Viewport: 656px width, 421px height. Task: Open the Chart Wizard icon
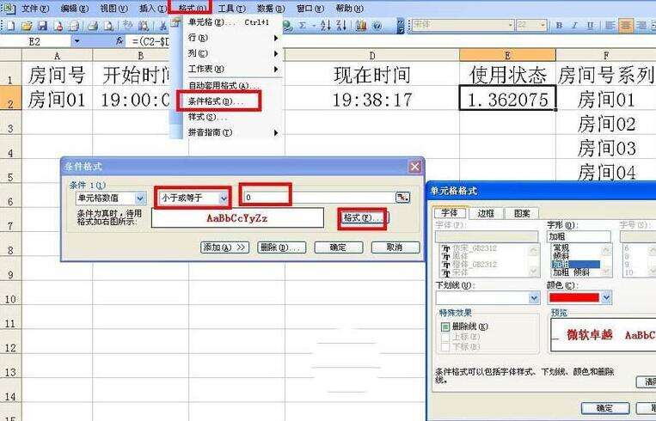click(x=361, y=26)
